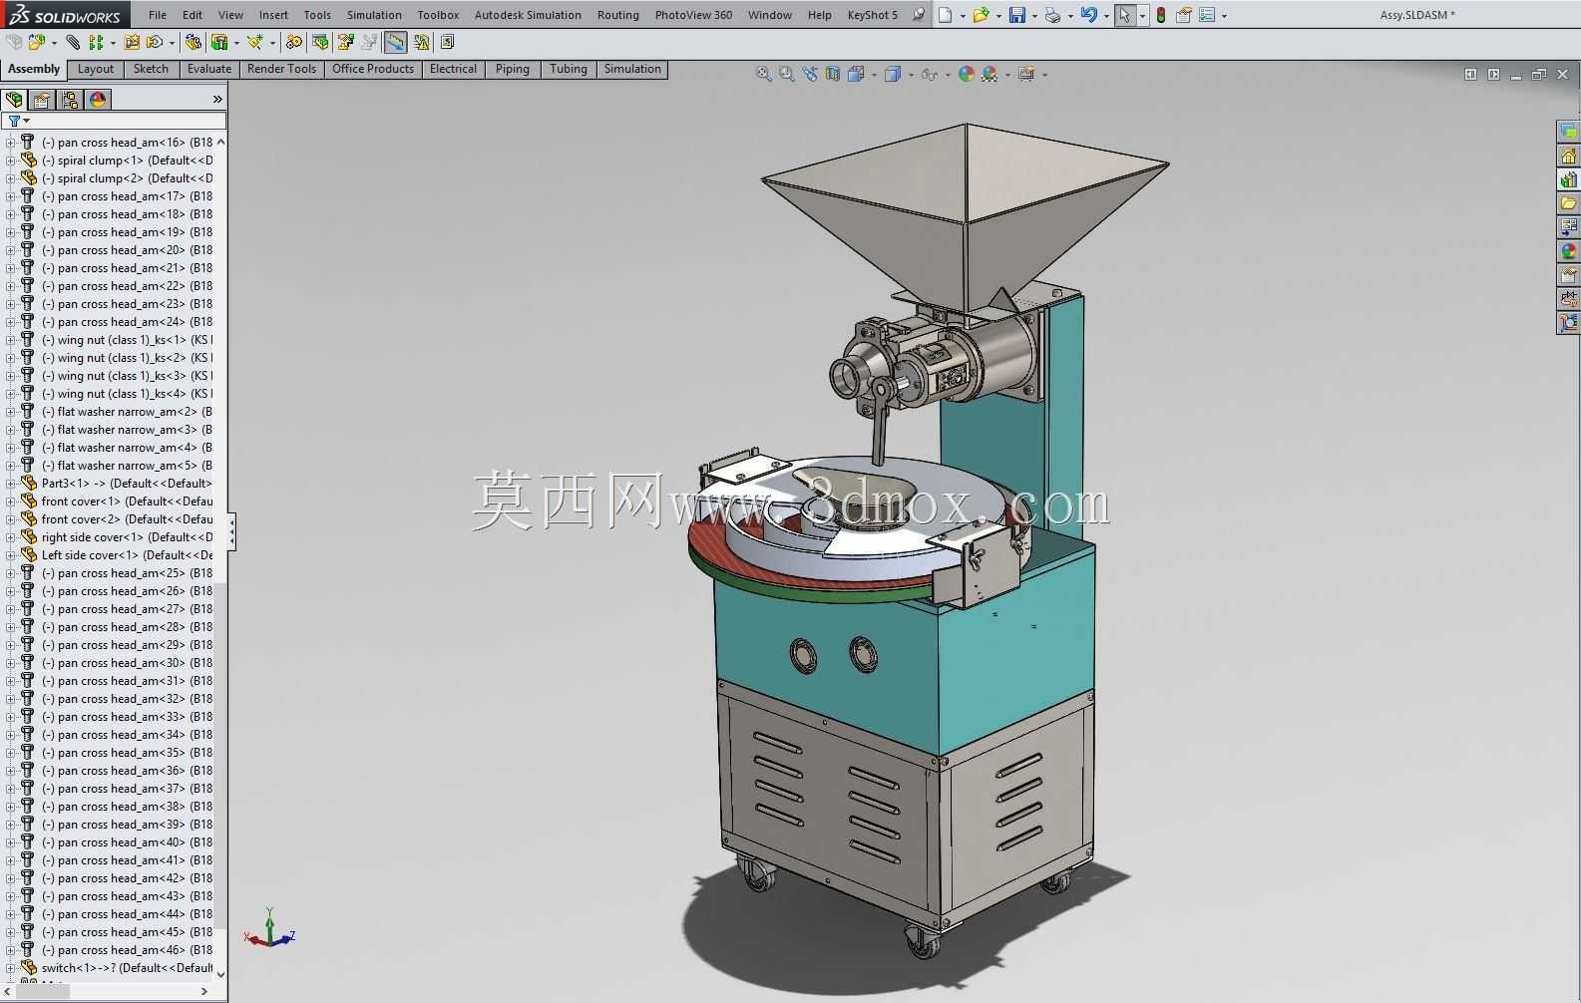Viewport: 1581px width, 1003px height.
Task: Open the PropertyManager tab icon
Action: click(42, 100)
